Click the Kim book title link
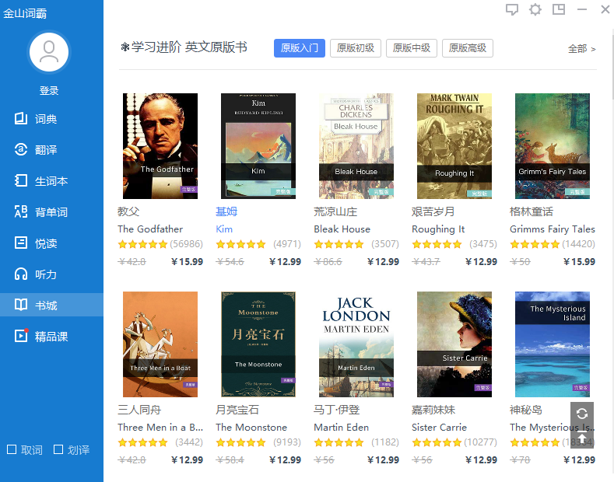Image resolution: width=614 pixels, height=482 pixels. click(x=224, y=229)
